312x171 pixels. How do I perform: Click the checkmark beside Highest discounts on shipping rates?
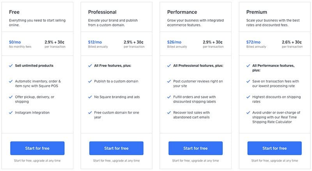(x=248, y=97)
